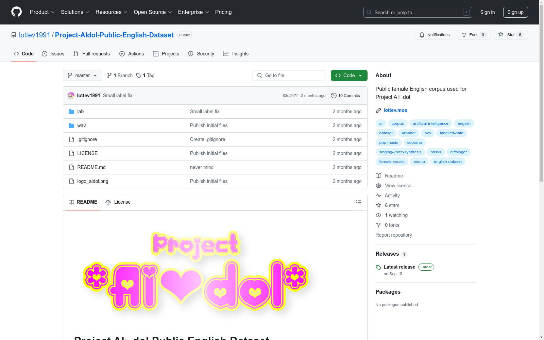544x340 pixels.
Task: Click the scales icon next to View license
Action: (378, 186)
